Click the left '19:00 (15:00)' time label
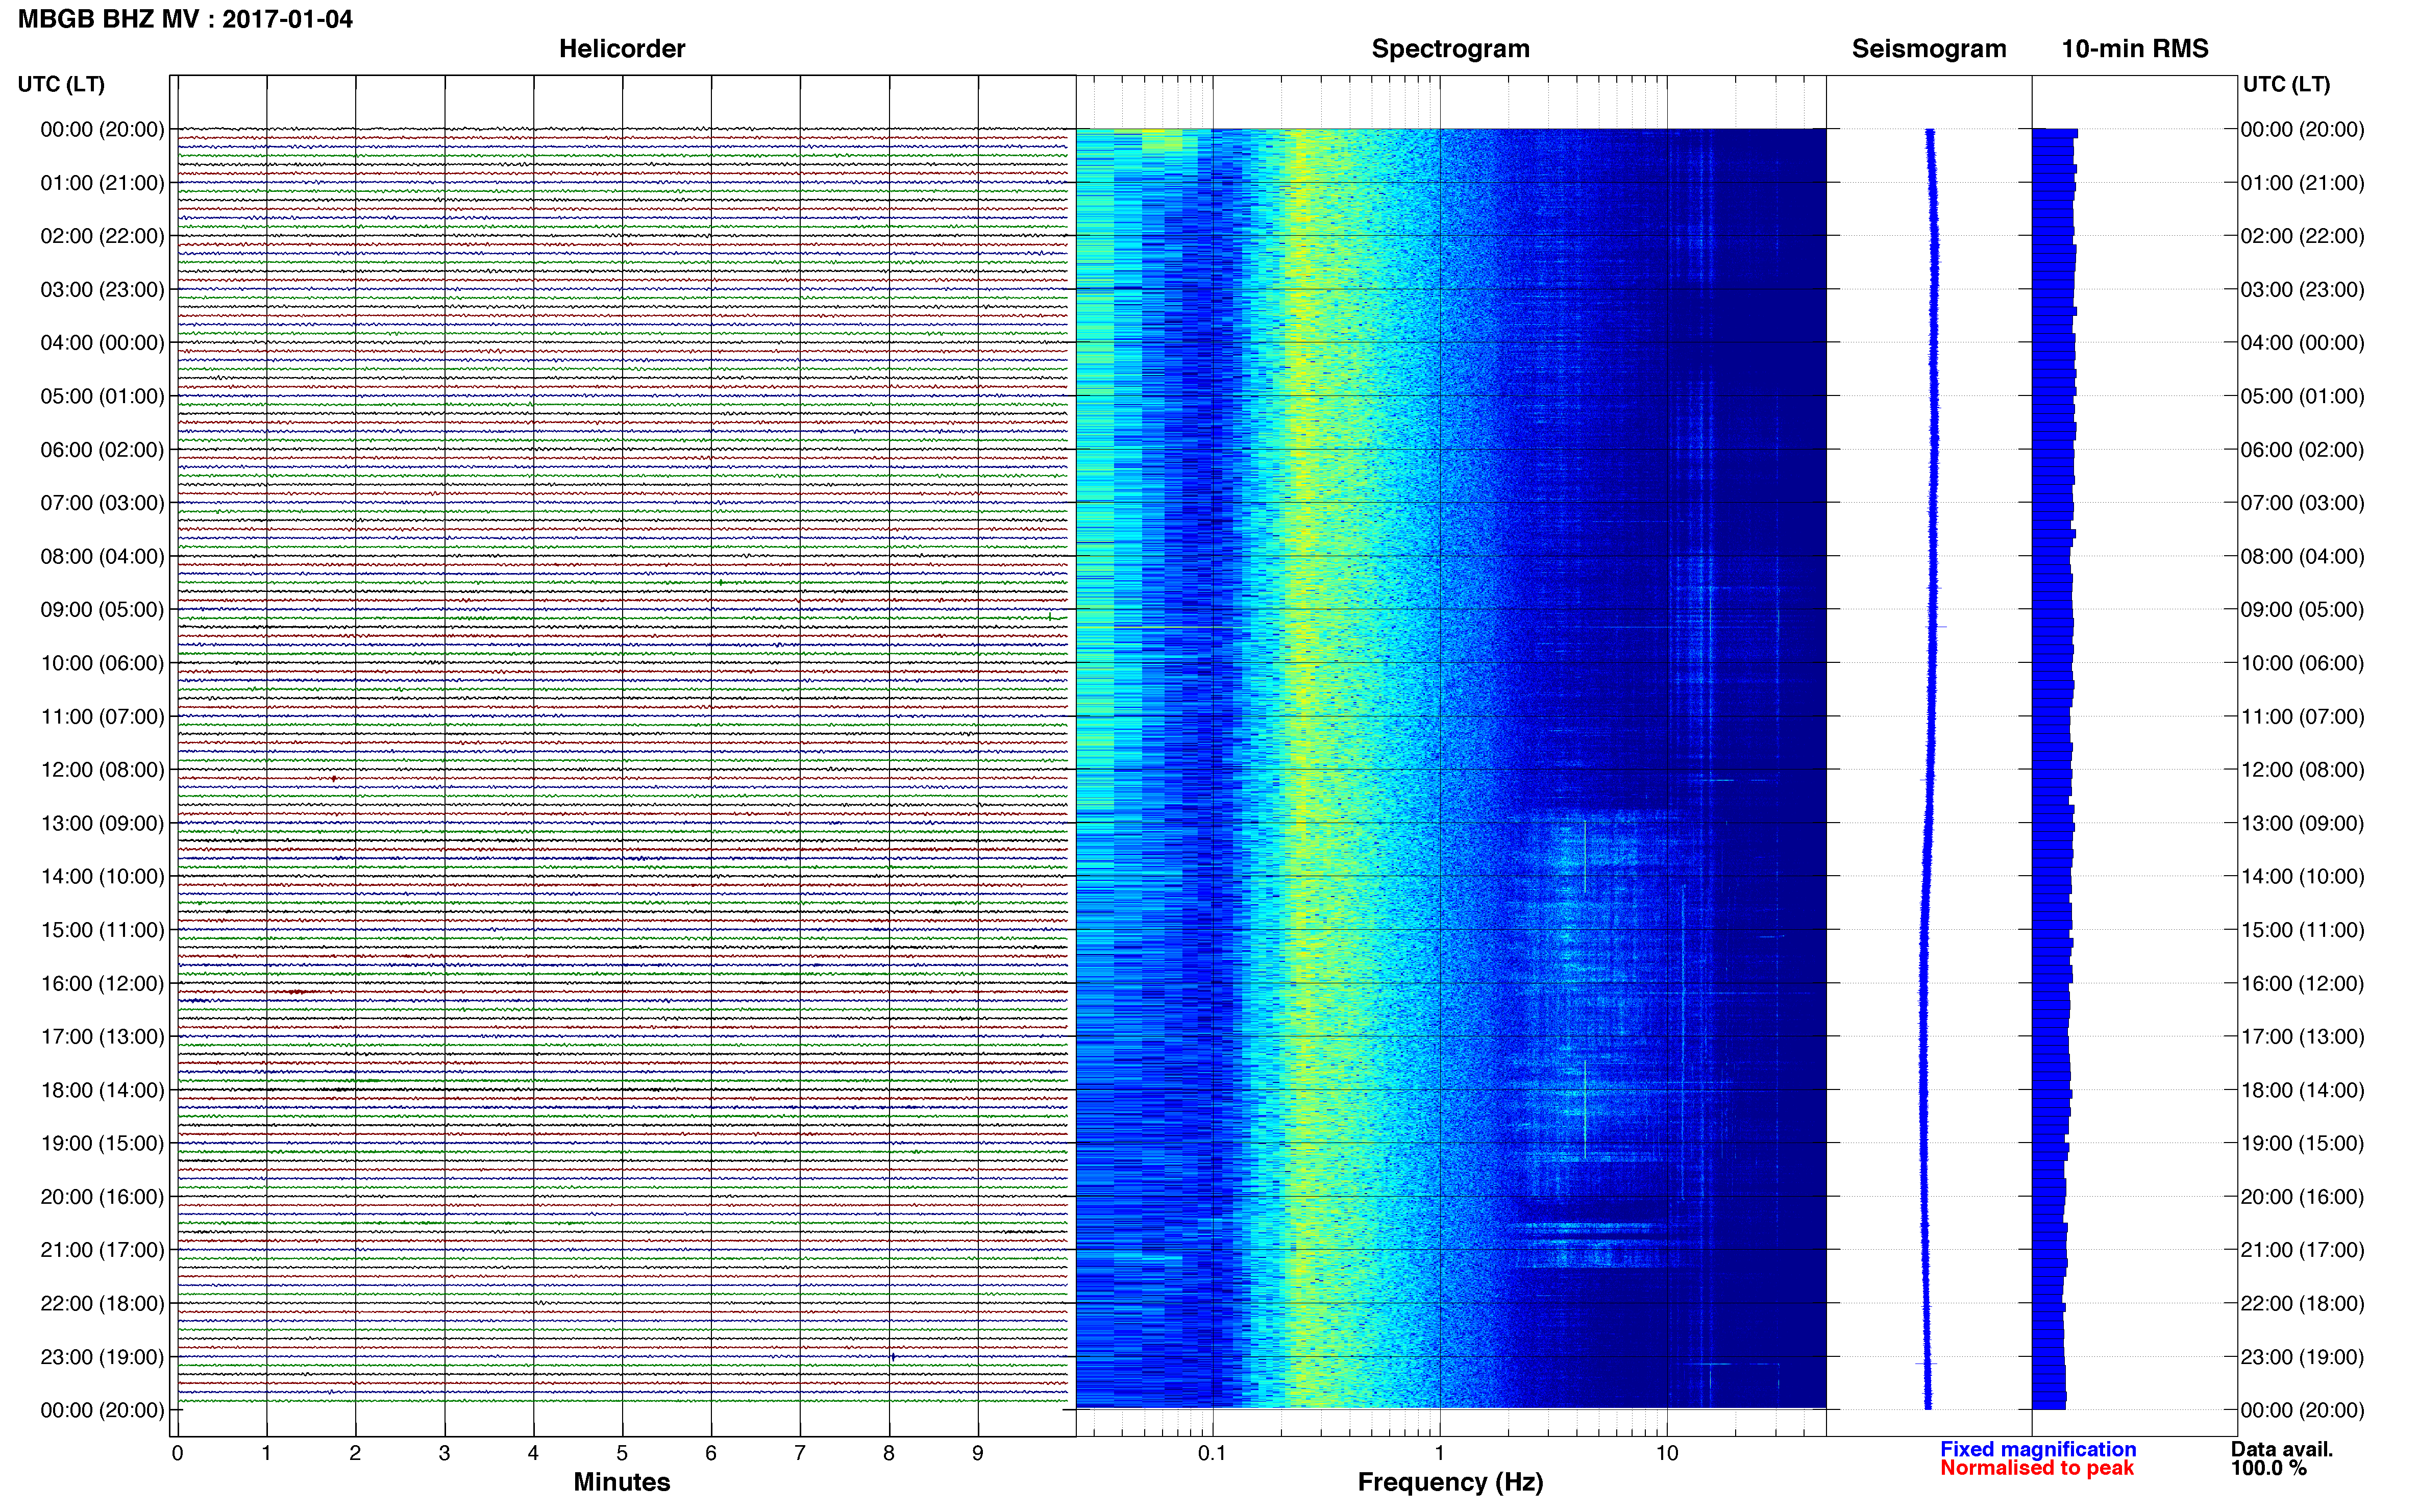The width and height of the screenshot is (2419, 1512). point(102,1144)
